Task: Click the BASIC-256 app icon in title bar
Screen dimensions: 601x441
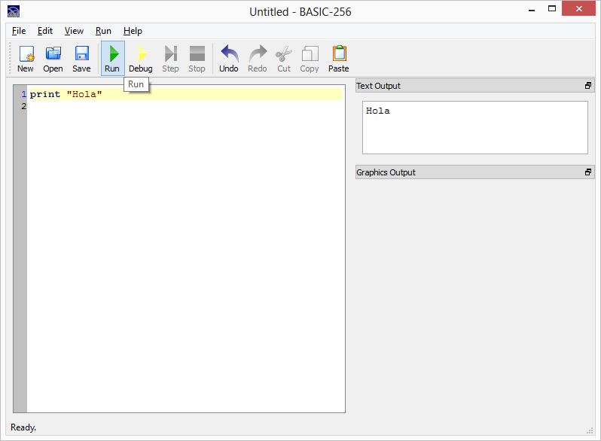Action: point(14,11)
